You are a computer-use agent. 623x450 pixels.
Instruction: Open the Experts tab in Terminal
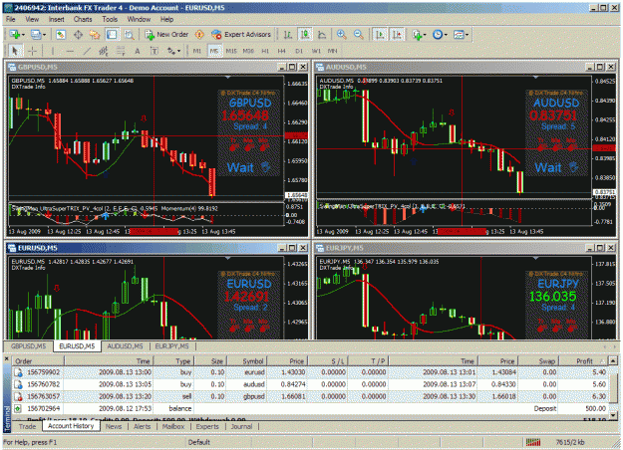[207, 426]
